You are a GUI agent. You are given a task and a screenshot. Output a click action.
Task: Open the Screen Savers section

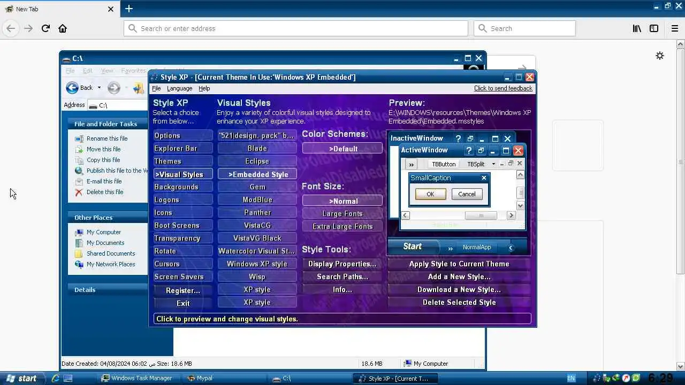(183, 277)
